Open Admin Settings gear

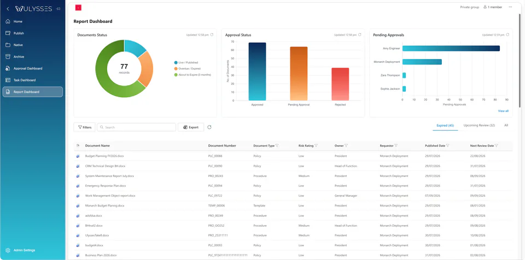tap(8, 250)
